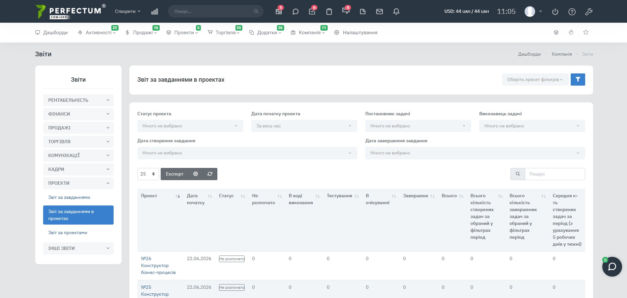Viewport: 627px width, 298px height.
Task: Open Статус проекта filter dropdown
Action: pyautogui.click(x=190, y=126)
